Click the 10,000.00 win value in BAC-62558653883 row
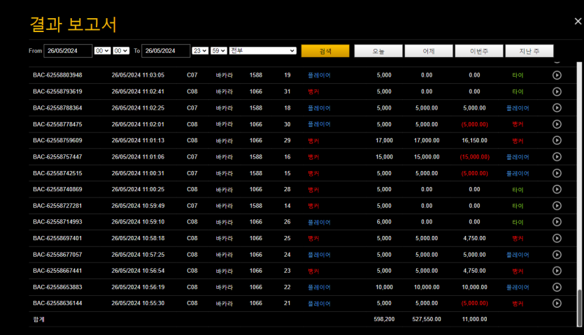Screen dimensions: 584x335 tap(474, 287)
